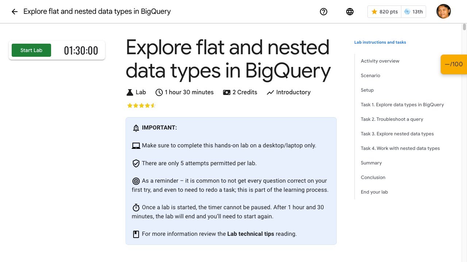Jump to Activity overview section
This screenshot has width=467, height=262.
(380, 61)
